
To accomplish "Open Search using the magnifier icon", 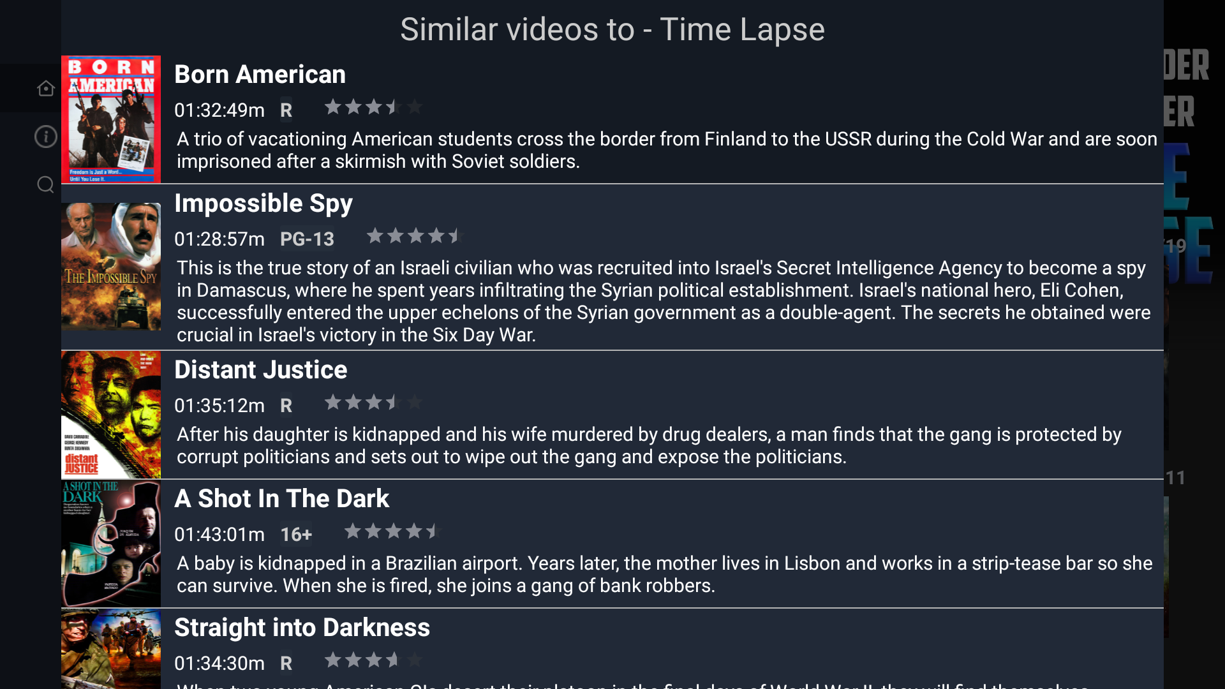I will tap(45, 184).
